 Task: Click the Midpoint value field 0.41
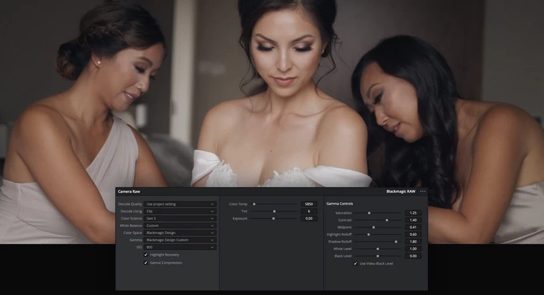tap(413, 227)
